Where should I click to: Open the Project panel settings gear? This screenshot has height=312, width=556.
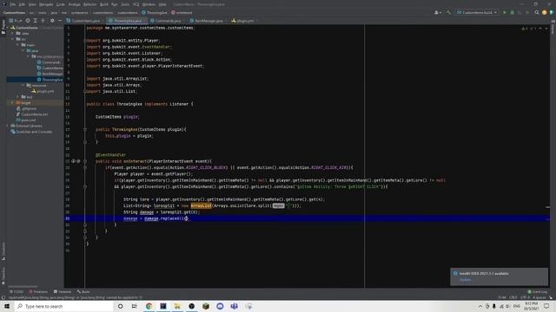click(52, 21)
